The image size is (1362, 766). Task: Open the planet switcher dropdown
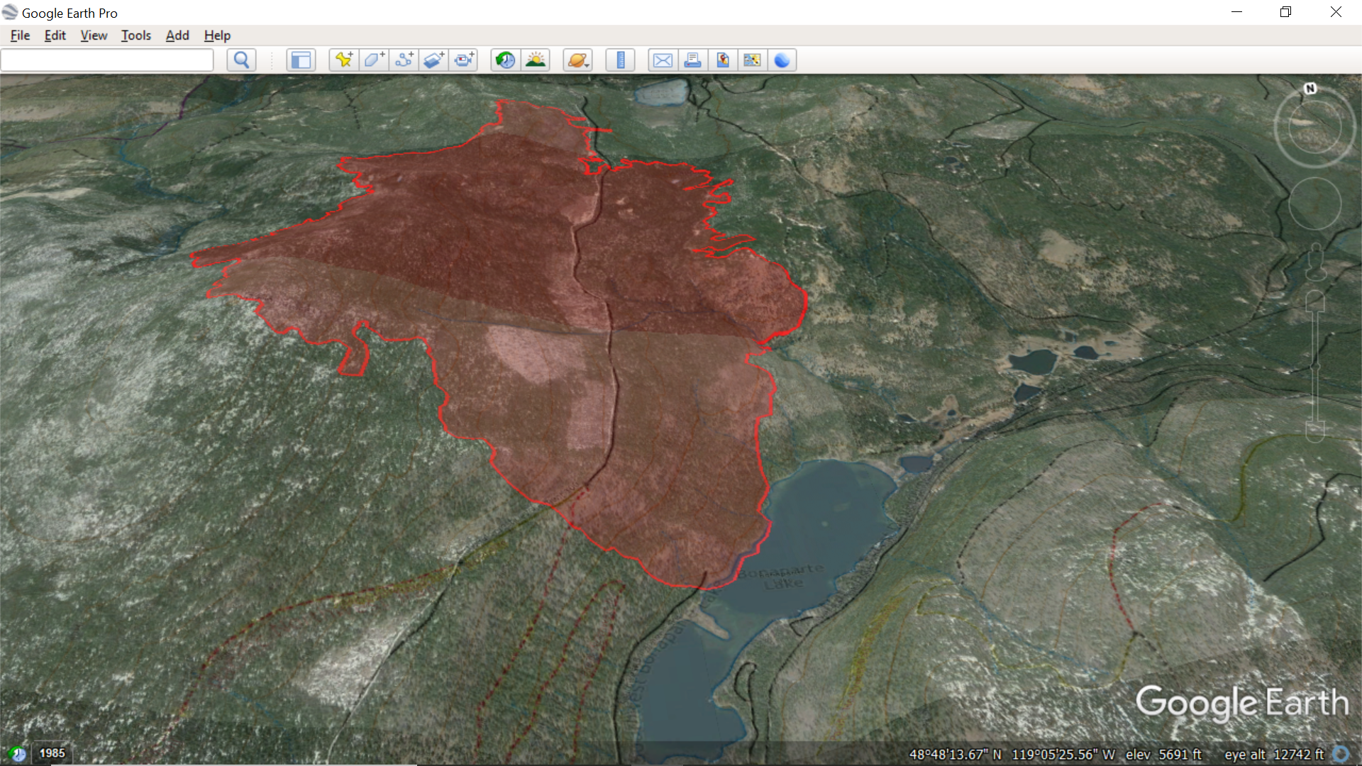[x=577, y=60]
